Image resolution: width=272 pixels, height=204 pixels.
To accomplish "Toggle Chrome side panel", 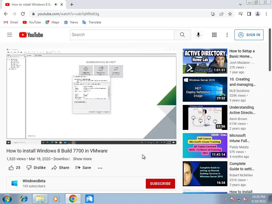I will (249, 14).
